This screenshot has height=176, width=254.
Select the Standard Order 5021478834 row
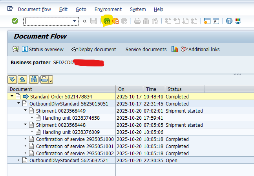pyautogui.click(x=131, y=97)
